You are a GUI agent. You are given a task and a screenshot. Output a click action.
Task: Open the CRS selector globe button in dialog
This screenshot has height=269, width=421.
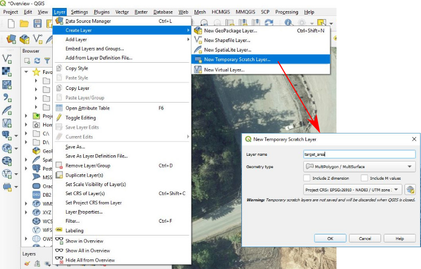(410, 190)
